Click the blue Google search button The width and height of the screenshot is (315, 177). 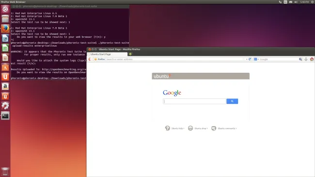(x=232, y=101)
